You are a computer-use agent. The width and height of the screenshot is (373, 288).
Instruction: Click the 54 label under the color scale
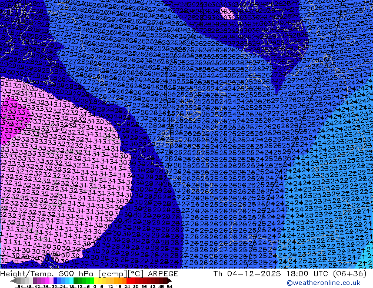click(x=169, y=287)
